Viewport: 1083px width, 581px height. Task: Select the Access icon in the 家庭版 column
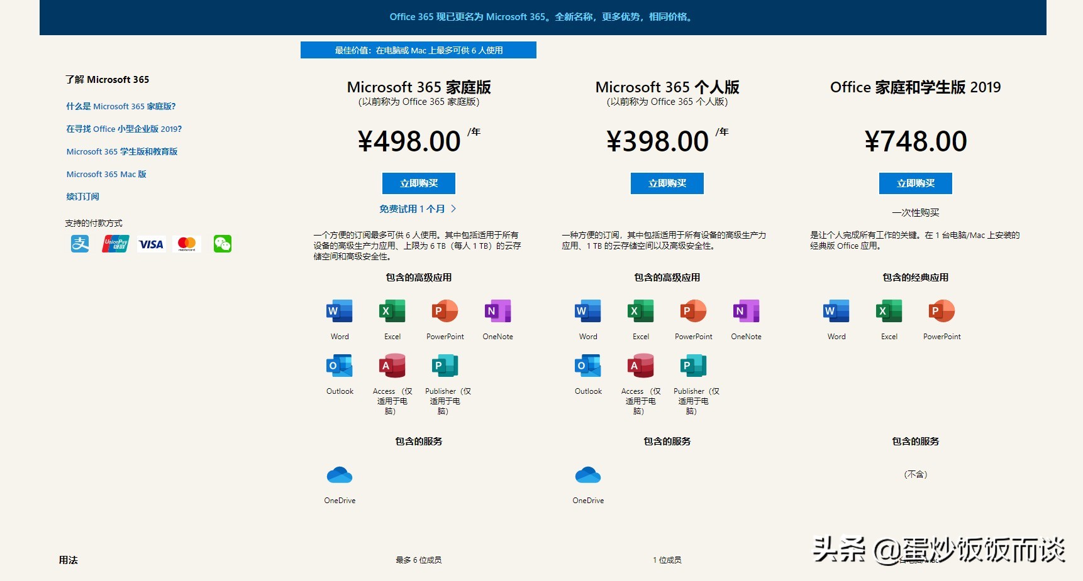tap(391, 366)
